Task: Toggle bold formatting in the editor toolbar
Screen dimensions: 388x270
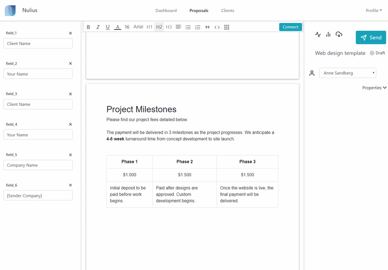Action: 89,27
